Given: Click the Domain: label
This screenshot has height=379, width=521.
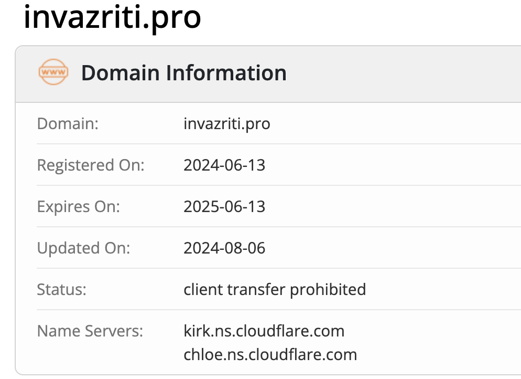Looking at the screenshot, I should tap(68, 124).
